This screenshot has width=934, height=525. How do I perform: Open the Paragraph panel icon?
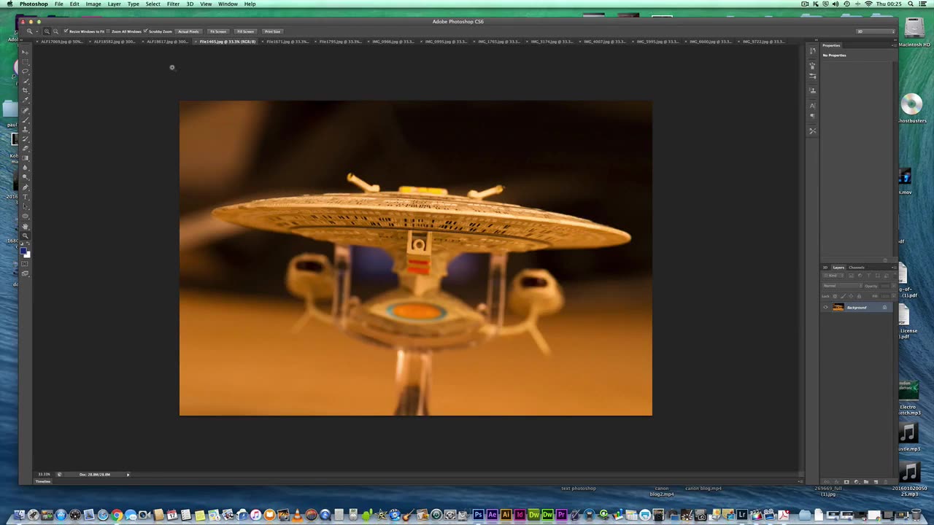[813, 116]
